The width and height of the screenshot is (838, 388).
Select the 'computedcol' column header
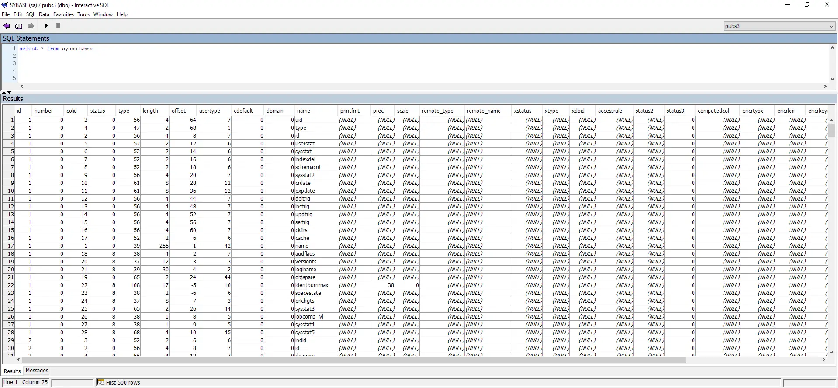(x=718, y=111)
